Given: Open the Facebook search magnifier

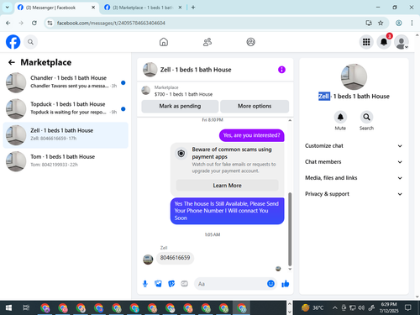Looking at the screenshot, I should 30,42.
